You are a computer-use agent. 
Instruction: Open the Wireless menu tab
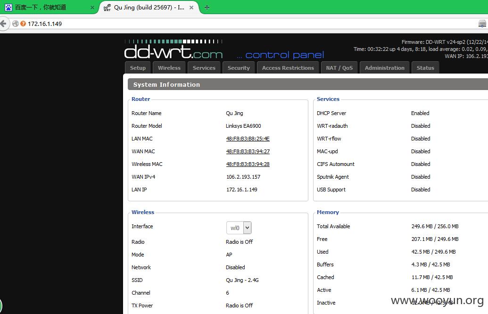pyautogui.click(x=169, y=68)
